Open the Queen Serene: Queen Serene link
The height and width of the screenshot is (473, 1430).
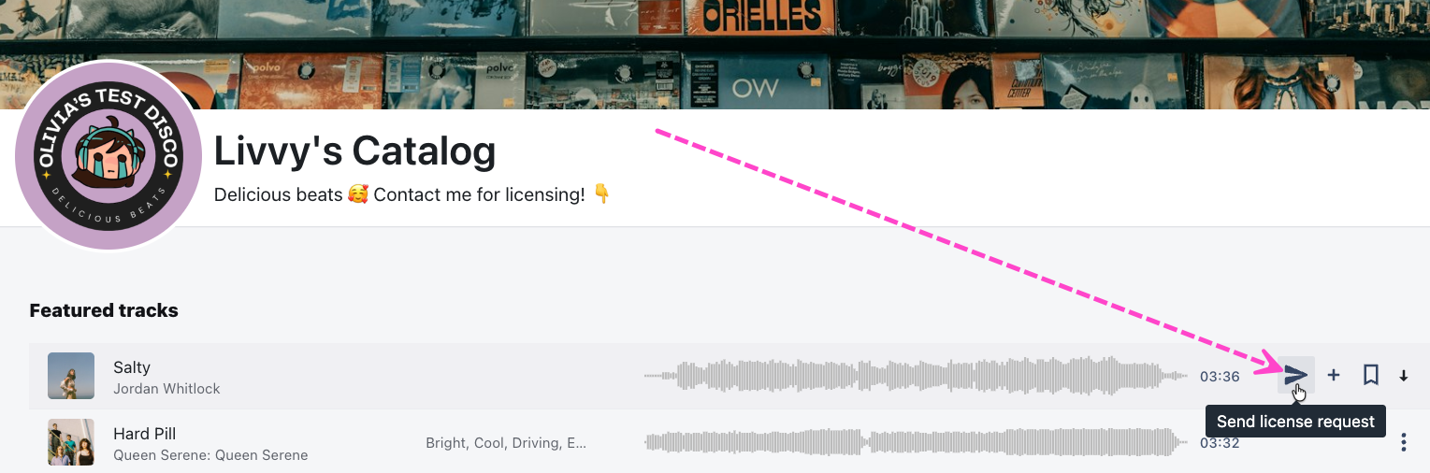[210, 455]
